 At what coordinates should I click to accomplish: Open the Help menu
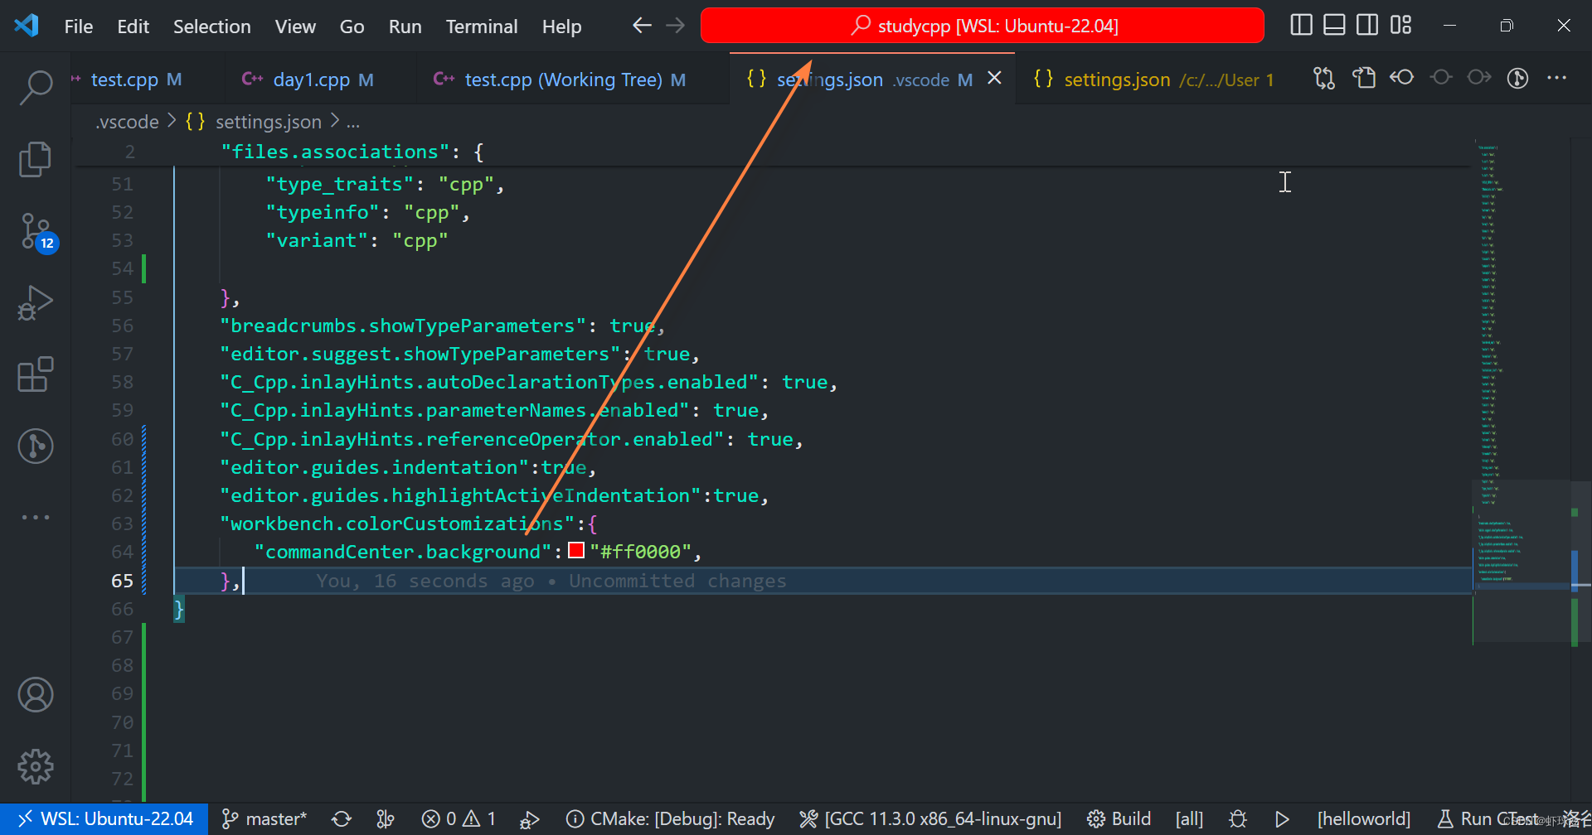[561, 27]
